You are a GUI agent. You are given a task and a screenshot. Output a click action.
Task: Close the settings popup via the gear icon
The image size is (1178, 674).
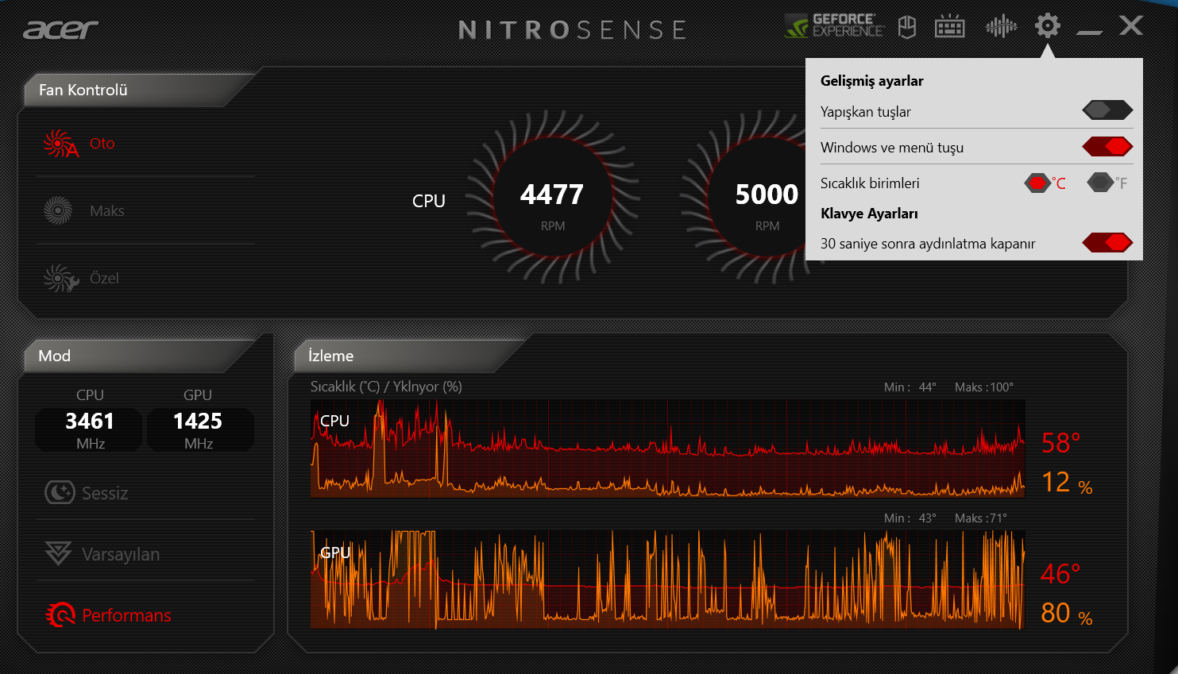1048,26
